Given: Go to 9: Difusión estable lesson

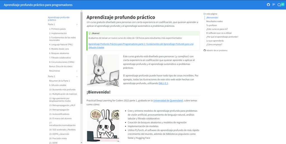Looking at the screenshot, I should click(58, 85).
